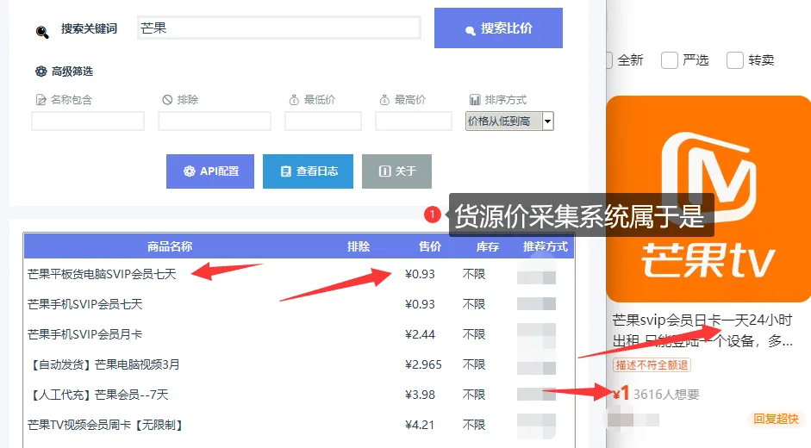The width and height of the screenshot is (811, 448).
Task: Click the price ¥4.21
Action: coord(420,426)
